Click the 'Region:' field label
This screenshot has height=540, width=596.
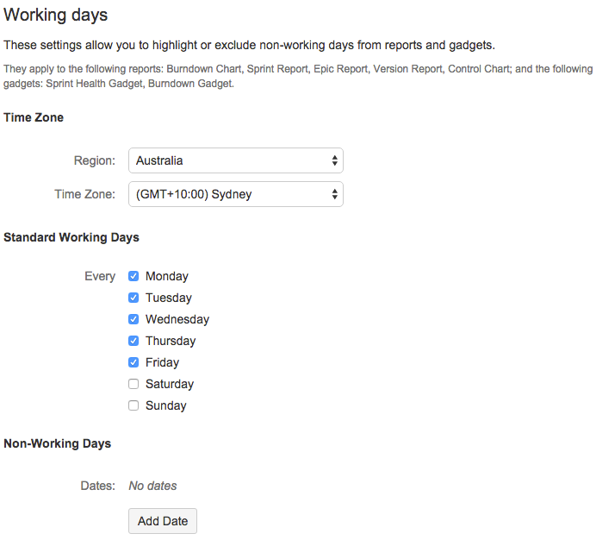tap(95, 160)
